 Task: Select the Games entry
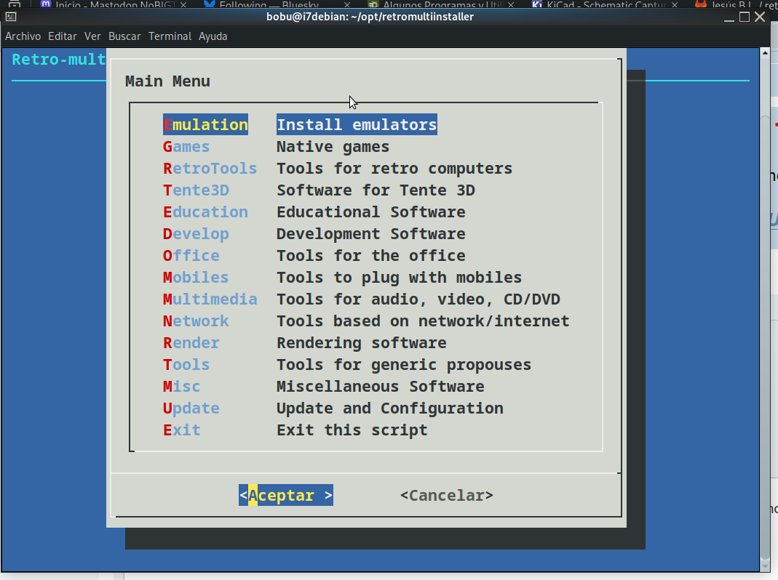[186, 147]
